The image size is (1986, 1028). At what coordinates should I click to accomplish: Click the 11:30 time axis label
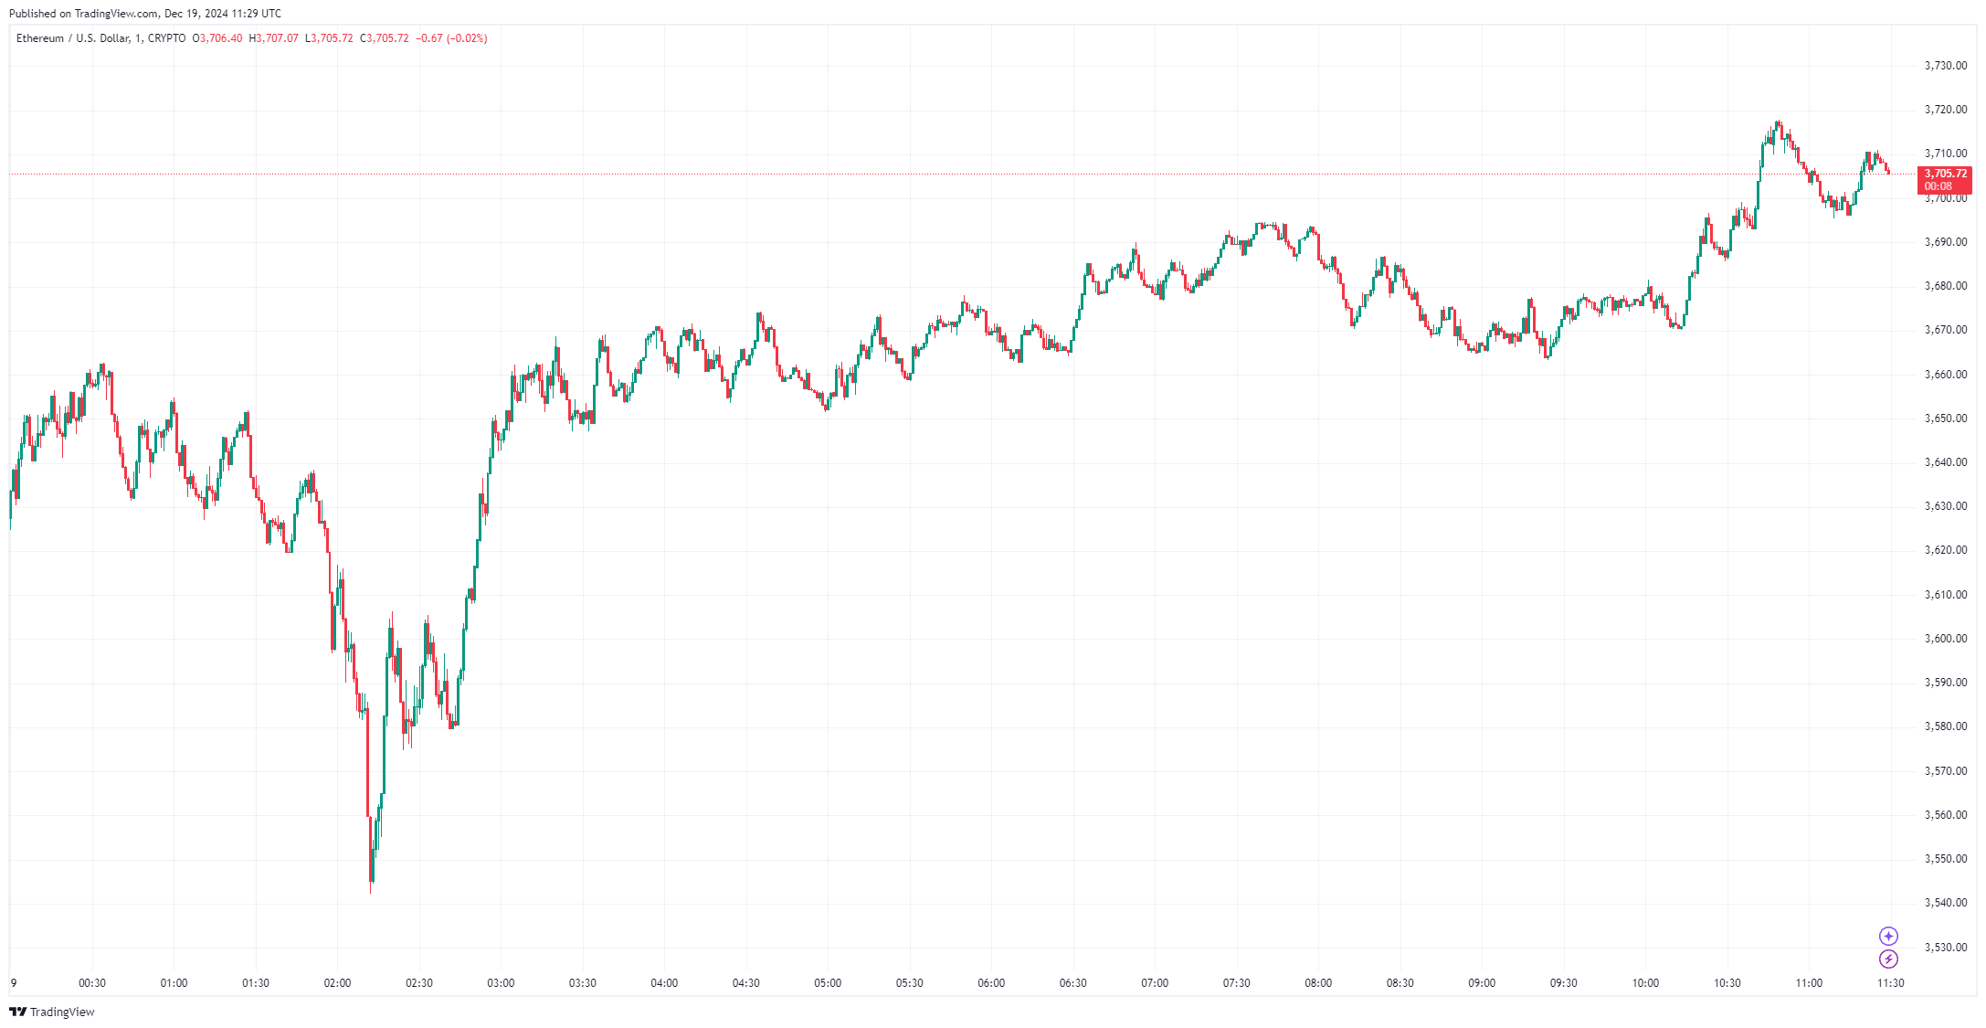click(x=1891, y=983)
